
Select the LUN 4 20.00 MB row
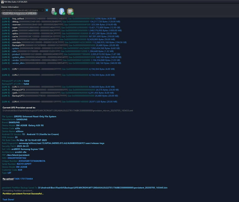point(60,102)
